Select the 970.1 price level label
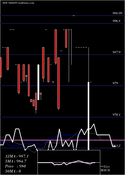Screen dimensions: 125x175 pyautogui.click(x=116, y=114)
